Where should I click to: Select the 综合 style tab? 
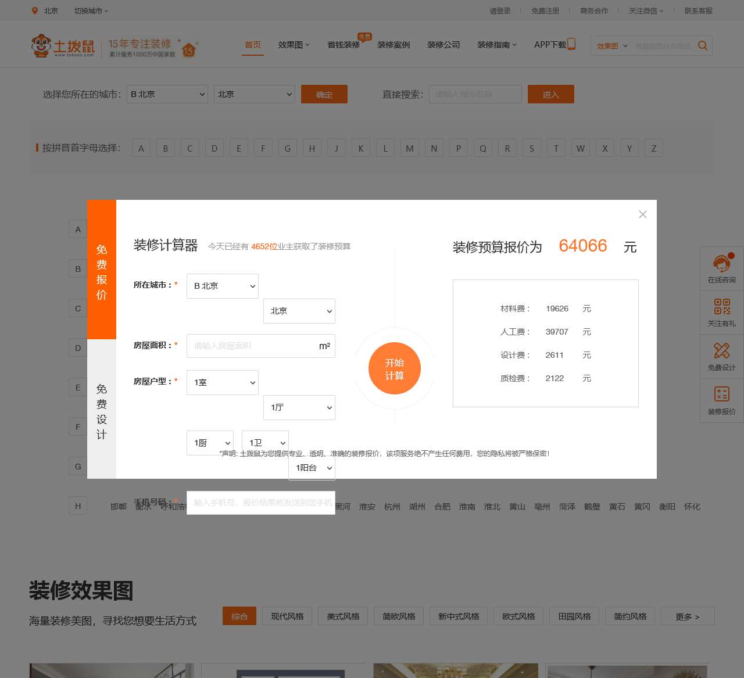239,616
